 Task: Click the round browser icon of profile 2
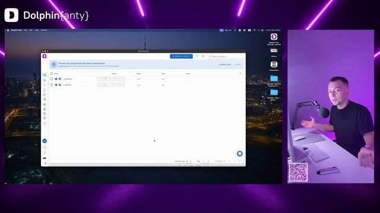pos(60,79)
